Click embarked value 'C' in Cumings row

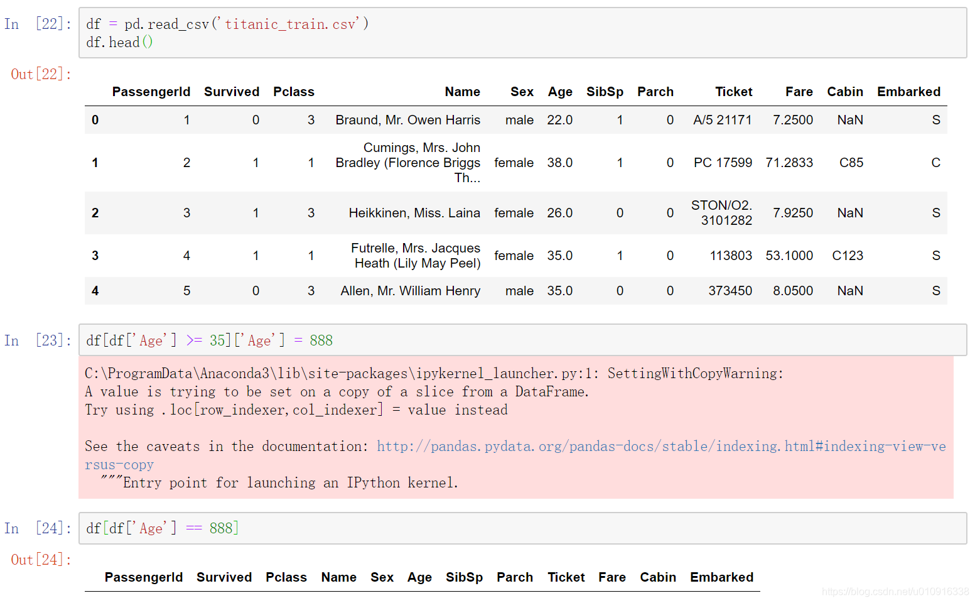point(935,163)
